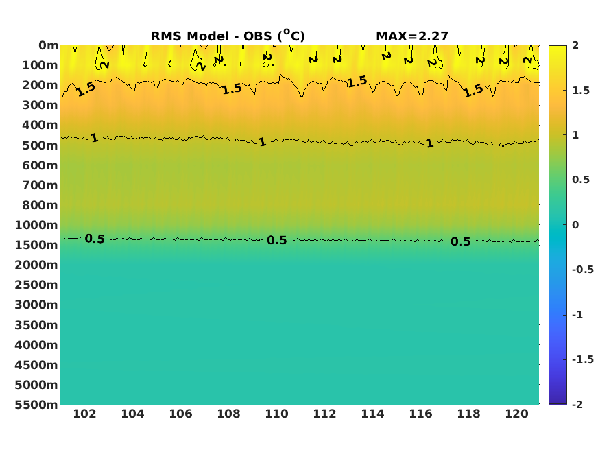This screenshot has height=450, width=600.
Task: Select the '116' x-axis tick label
Action: (x=420, y=414)
